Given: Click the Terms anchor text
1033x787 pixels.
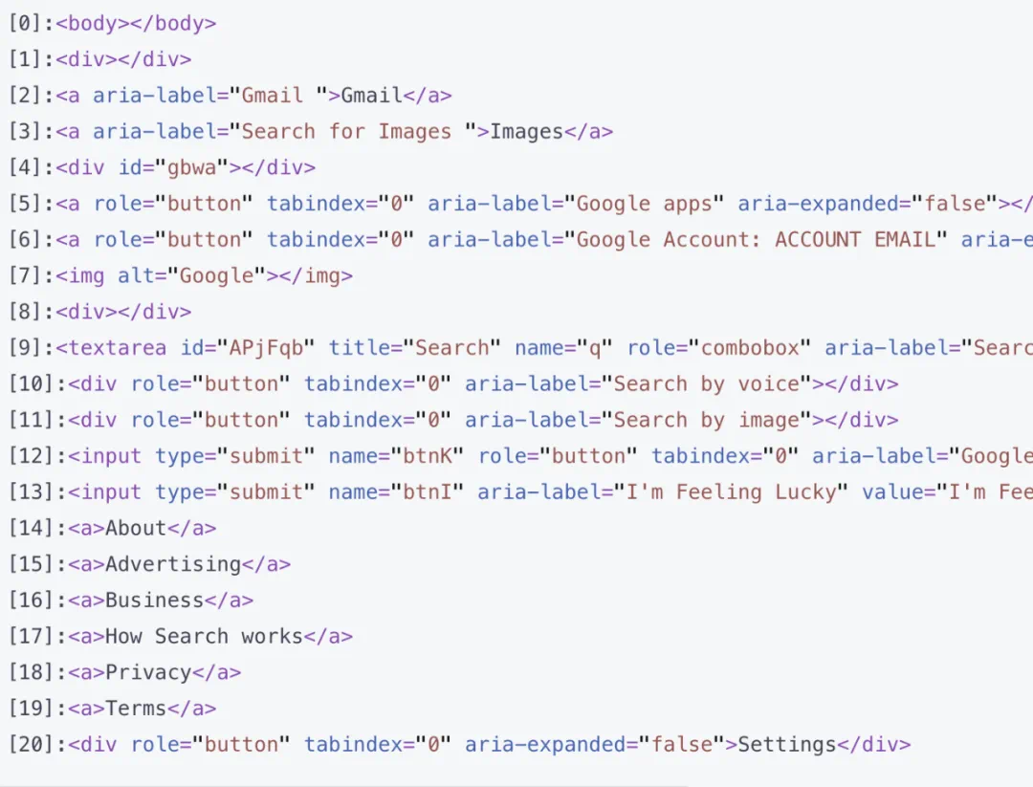Looking at the screenshot, I should [136, 710].
